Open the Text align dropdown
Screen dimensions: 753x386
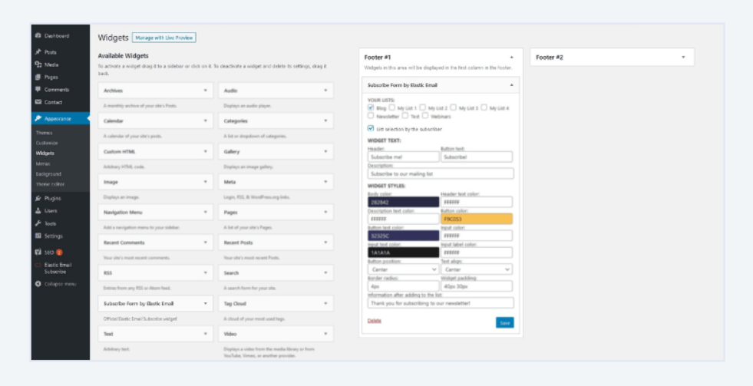pyautogui.click(x=477, y=269)
